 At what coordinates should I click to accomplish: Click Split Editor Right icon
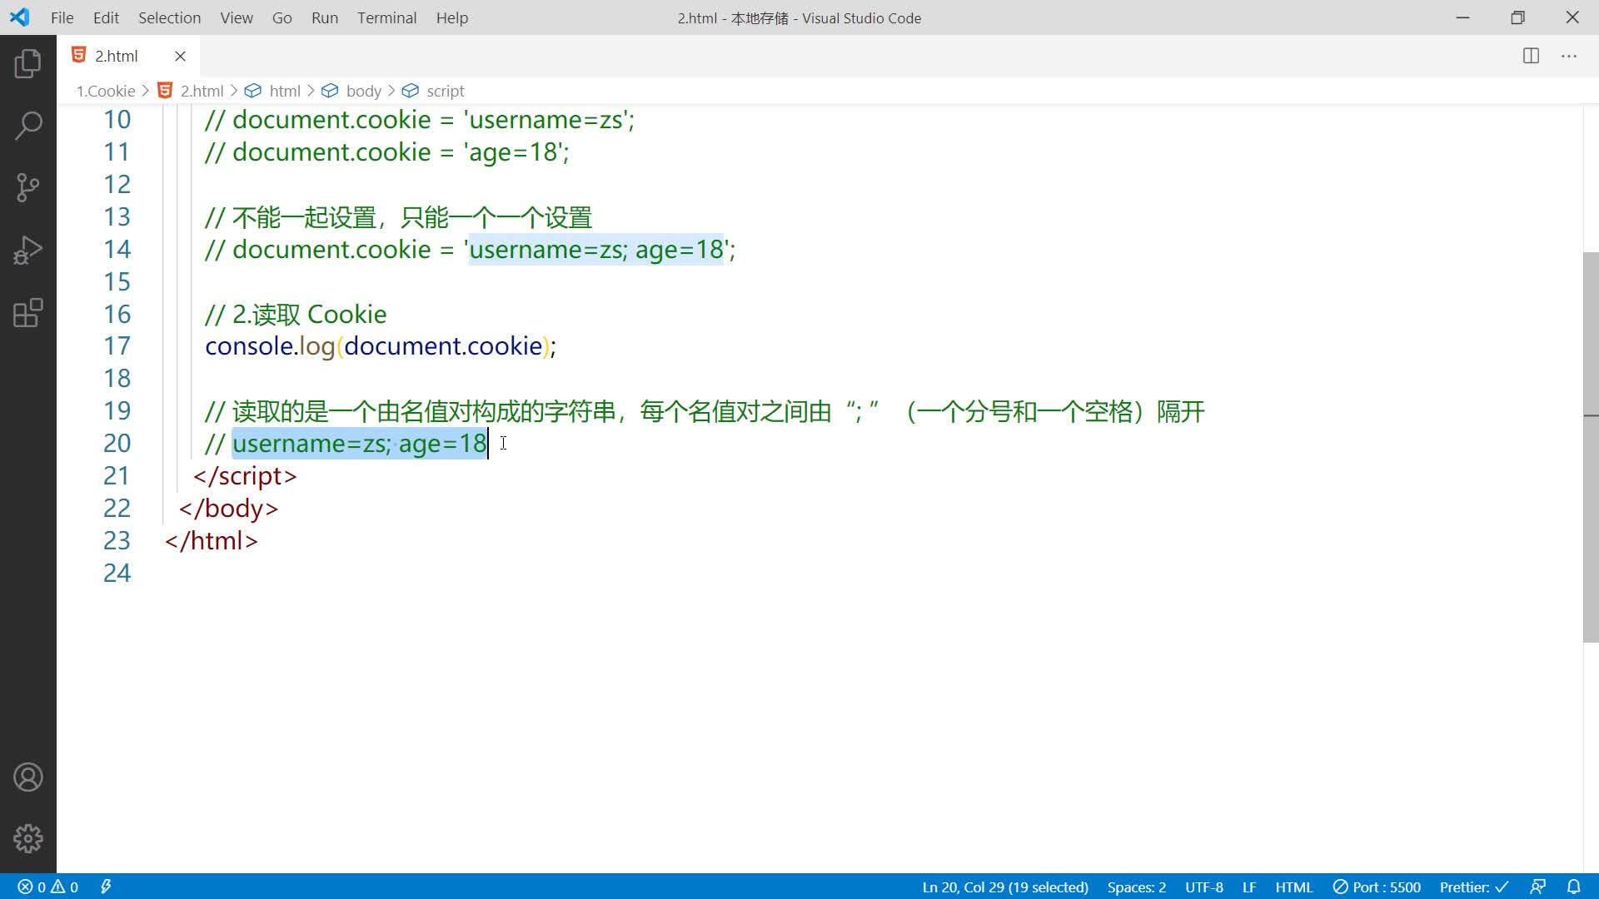1531,56
